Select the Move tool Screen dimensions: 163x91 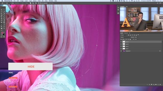coord(2,10)
